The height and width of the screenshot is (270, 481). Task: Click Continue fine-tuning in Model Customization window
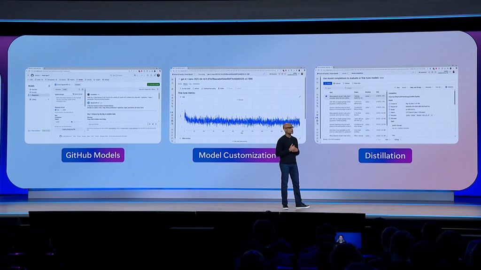coord(209,89)
